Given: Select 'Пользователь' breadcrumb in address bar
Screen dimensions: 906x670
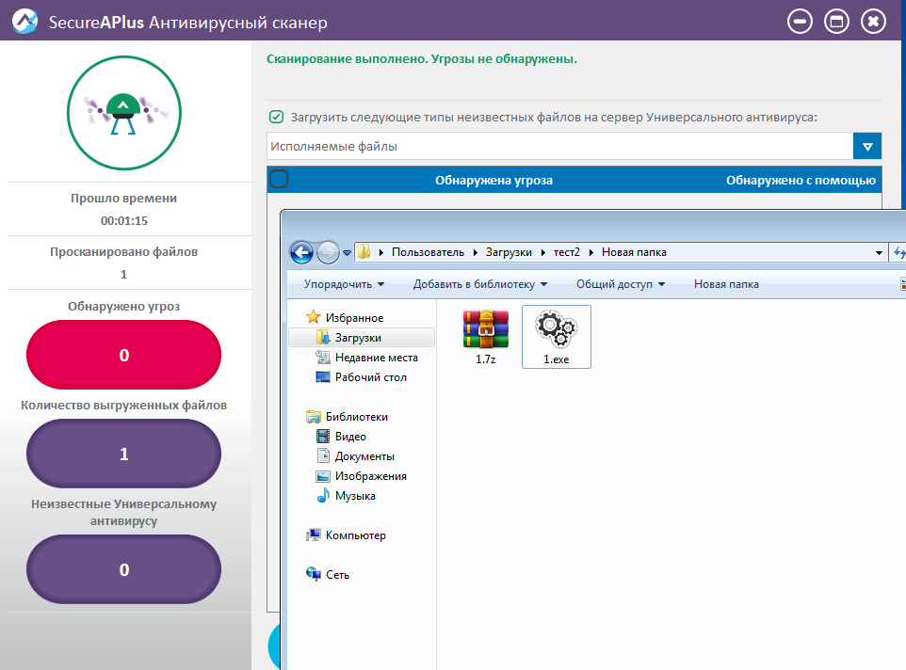Looking at the screenshot, I should pos(428,252).
